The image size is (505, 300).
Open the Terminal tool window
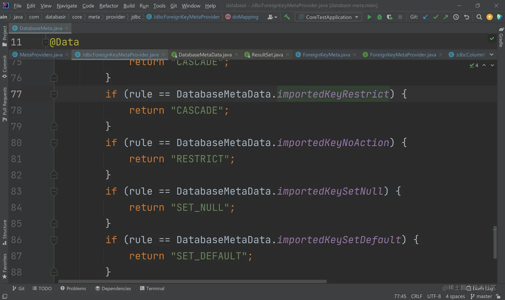152,288
